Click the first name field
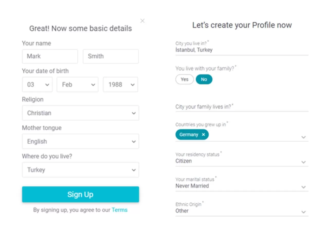Screen dimensions: 328x226 coord(50,56)
